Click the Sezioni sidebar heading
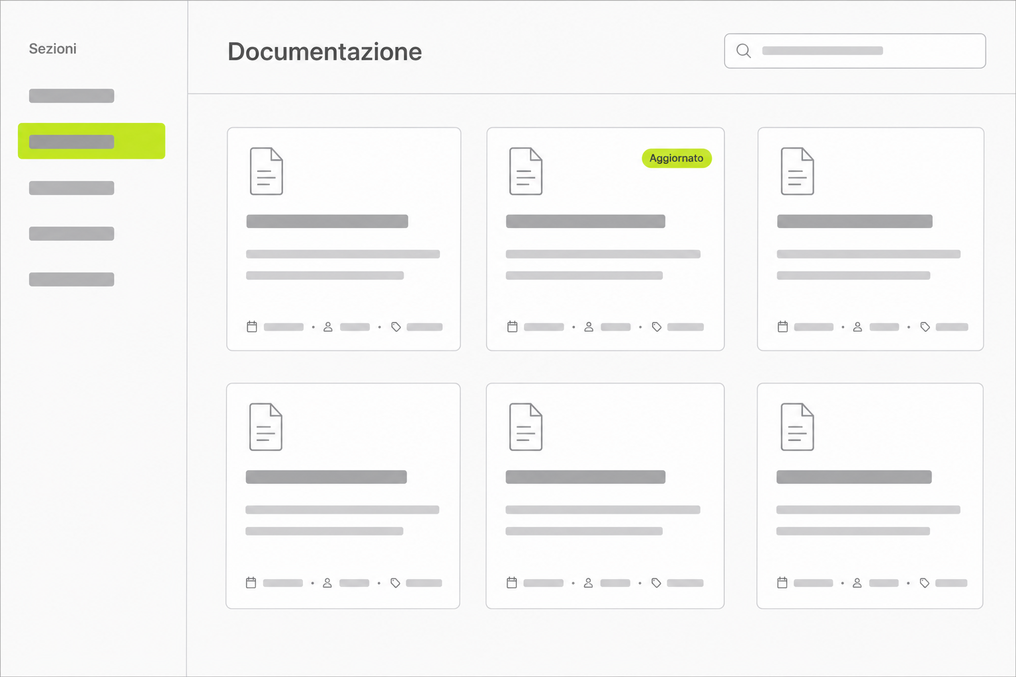The height and width of the screenshot is (677, 1016). pyautogui.click(x=53, y=48)
